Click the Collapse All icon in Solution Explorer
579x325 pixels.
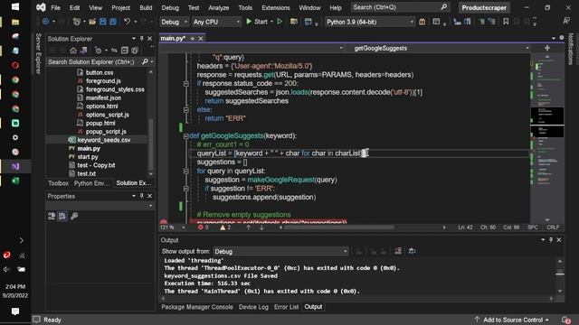pyautogui.click(x=125, y=51)
